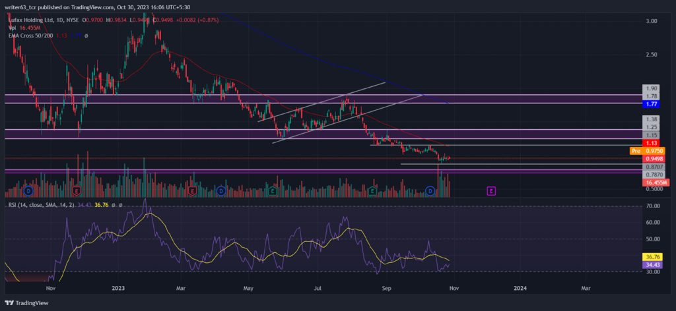The height and width of the screenshot is (311, 676).
Task: Click the 1.90 price level label
Action: tap(650, 88)
